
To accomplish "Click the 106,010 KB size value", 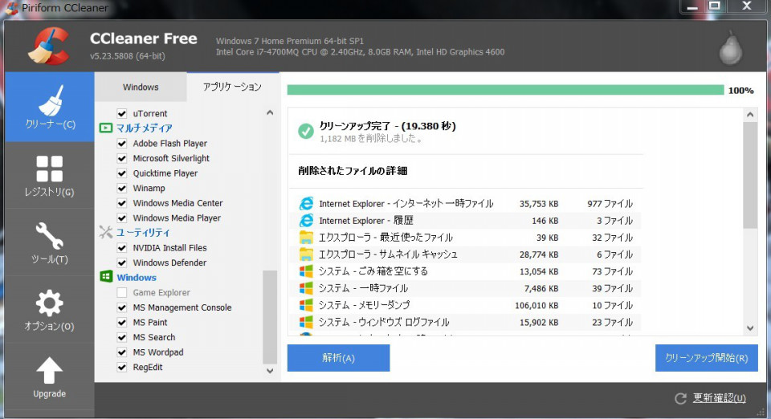I will point(536,305).
